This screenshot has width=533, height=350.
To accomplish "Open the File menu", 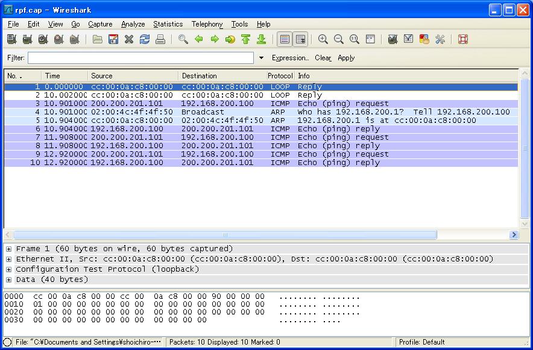I will 13,24.
